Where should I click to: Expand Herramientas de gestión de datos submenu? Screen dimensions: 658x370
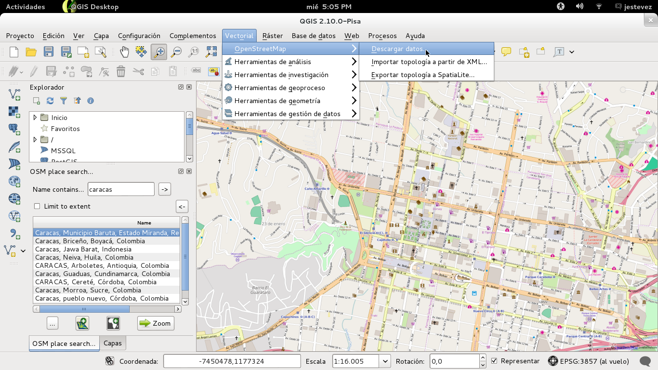pos(290,114)
